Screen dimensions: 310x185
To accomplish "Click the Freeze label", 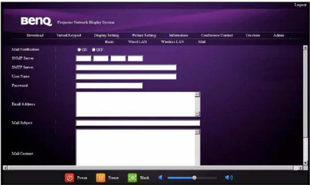I will coord(113,178).
